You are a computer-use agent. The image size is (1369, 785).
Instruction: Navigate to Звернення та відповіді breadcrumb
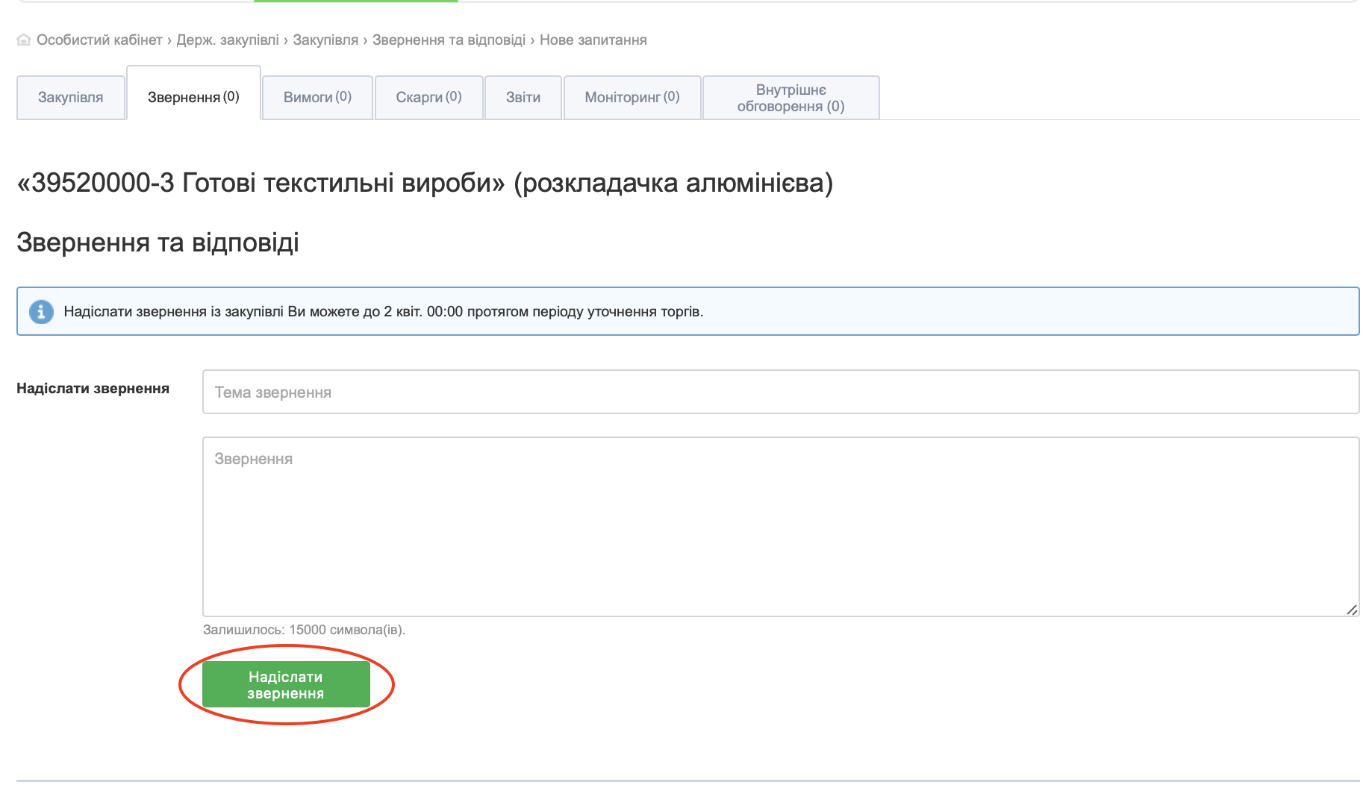pos(449,40)
